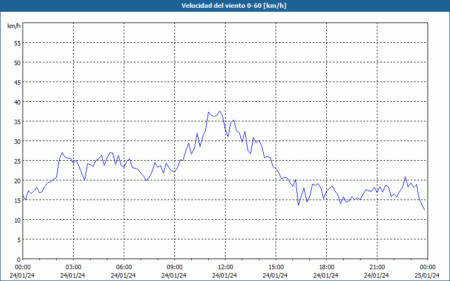Click the '18:00' time label on the X axis
Image resolution: width=450 pixels, height=281 pixels.
[327, 268]
